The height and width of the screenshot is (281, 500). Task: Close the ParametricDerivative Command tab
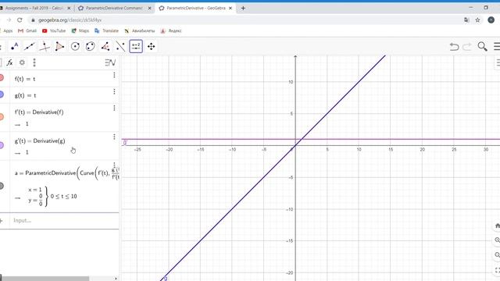pos(149,9)
